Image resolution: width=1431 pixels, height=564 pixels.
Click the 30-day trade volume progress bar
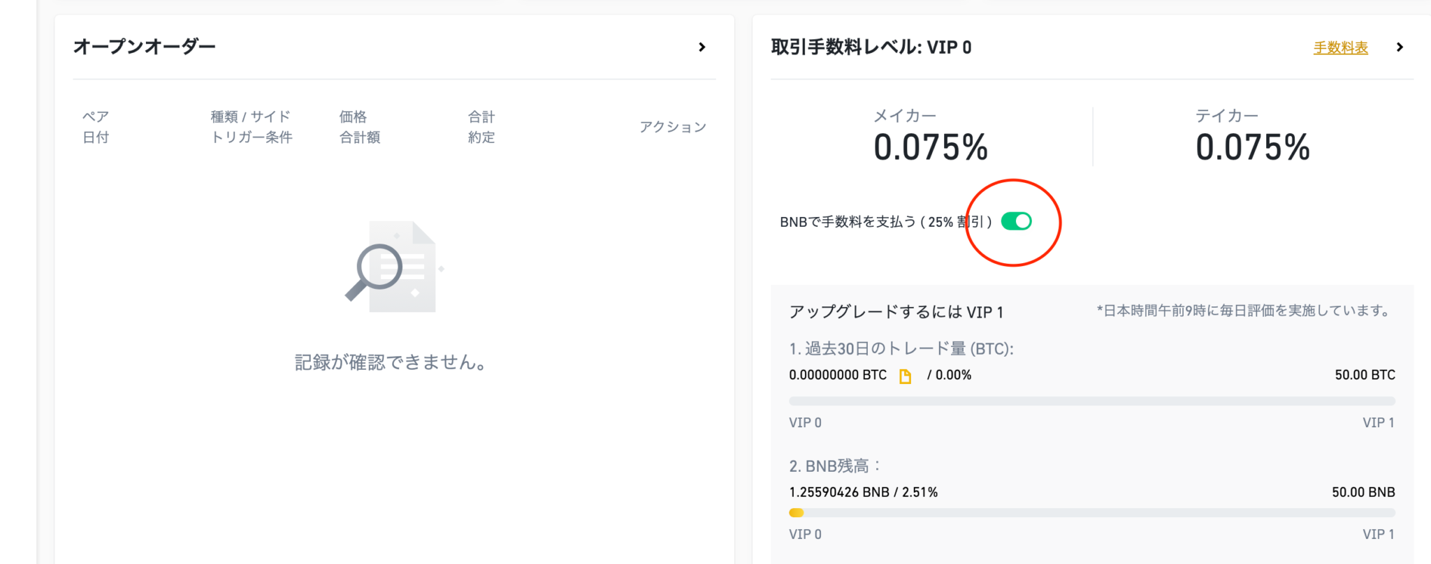coord(1091,401)
